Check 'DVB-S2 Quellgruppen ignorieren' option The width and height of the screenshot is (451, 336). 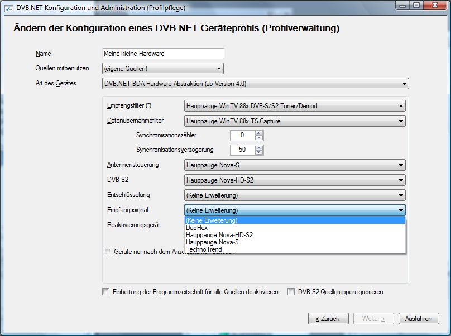(x=291, y=292)
